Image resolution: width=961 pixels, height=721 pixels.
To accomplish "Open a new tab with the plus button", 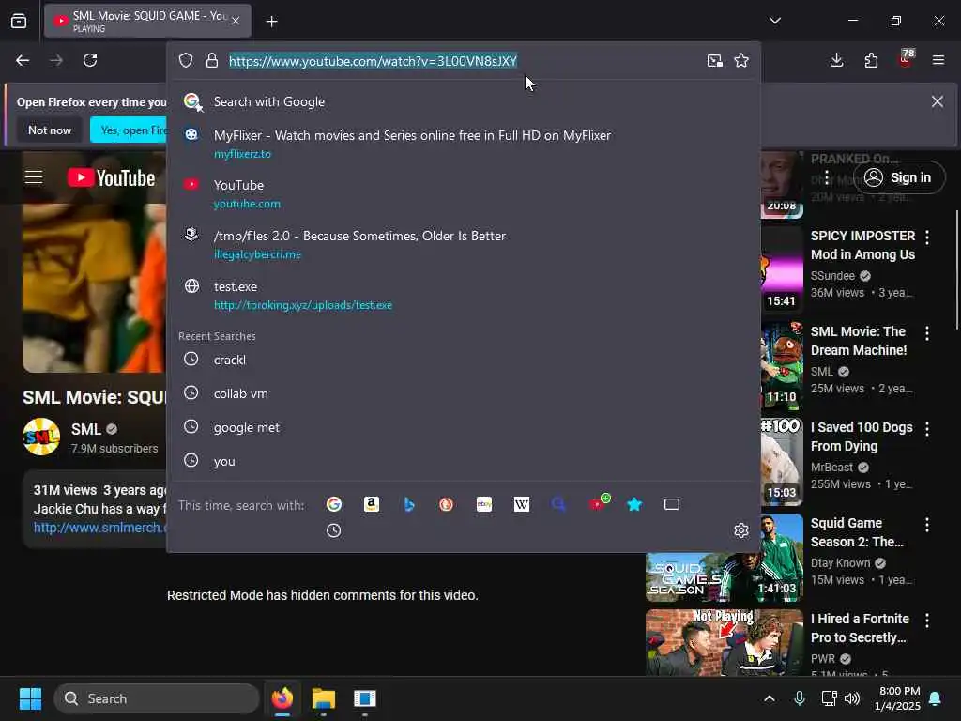I will click(271, 22).
